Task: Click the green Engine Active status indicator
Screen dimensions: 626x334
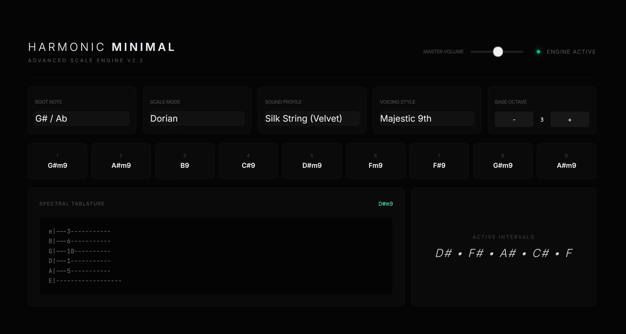Action: coord(538,52)
